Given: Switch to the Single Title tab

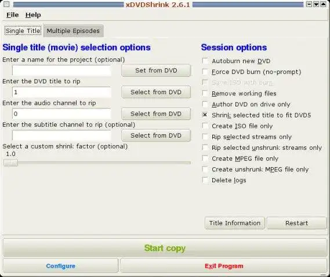Looking at the screenshot, I should [23, 31].
